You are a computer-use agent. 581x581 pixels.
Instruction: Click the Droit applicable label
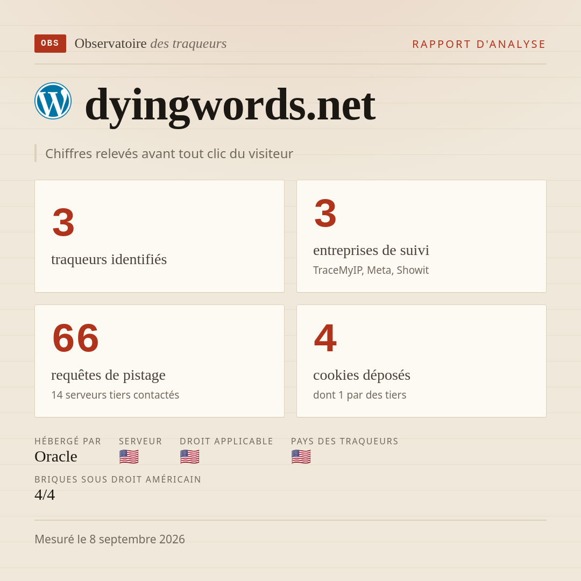pos(226,441)
